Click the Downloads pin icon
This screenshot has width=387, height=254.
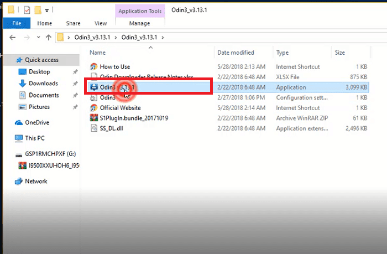(75, 84)
